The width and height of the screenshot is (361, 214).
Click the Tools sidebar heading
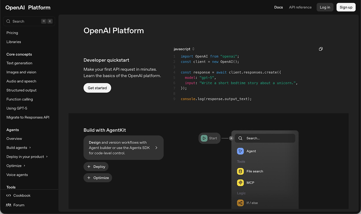(x=11, y=187)
